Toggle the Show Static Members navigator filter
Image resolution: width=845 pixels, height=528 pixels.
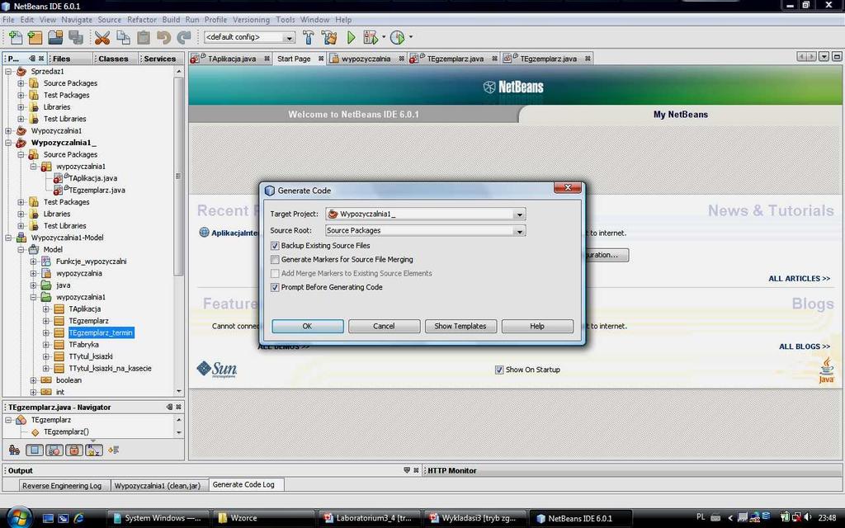point(54,450)
